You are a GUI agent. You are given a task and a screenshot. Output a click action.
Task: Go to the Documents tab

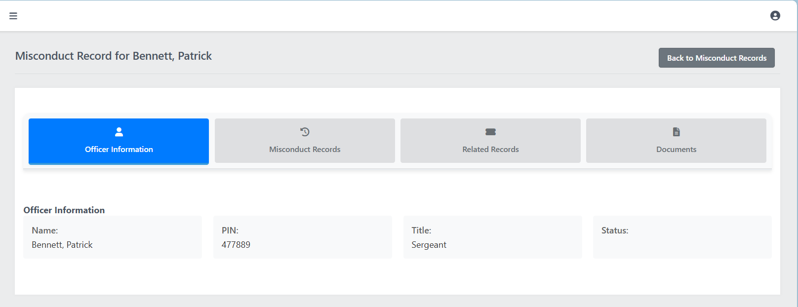pyautogui.click(x=676, y=141)
